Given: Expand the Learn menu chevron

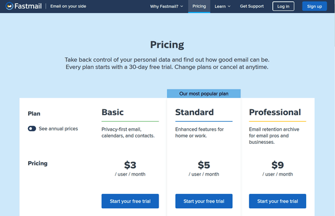Looking at the screenshot, I should click(x=229, y=7).
